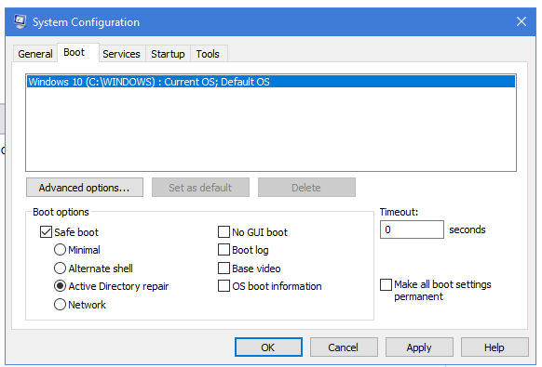This screenshot has width=542, height=367.
Task: Go to the Startup tab
Action: 168,54
